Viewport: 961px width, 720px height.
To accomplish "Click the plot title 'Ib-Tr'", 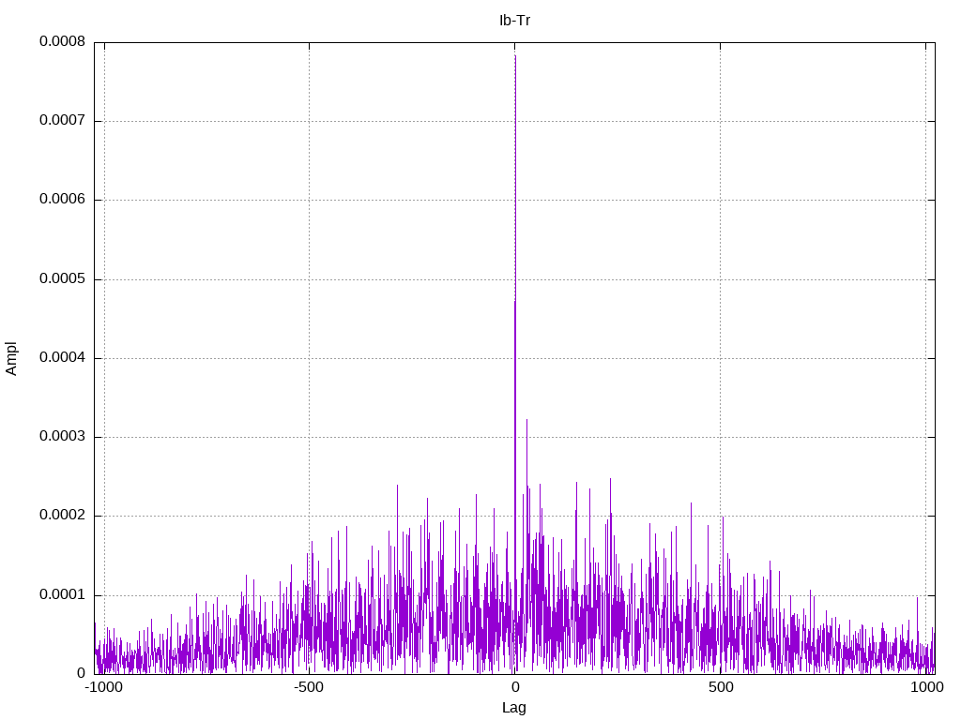I will click(514, 21).
